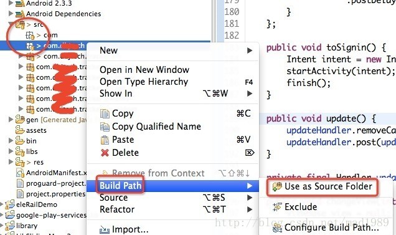Click Delete menu entry
This screenshot has height=235, width=396.
172,153
